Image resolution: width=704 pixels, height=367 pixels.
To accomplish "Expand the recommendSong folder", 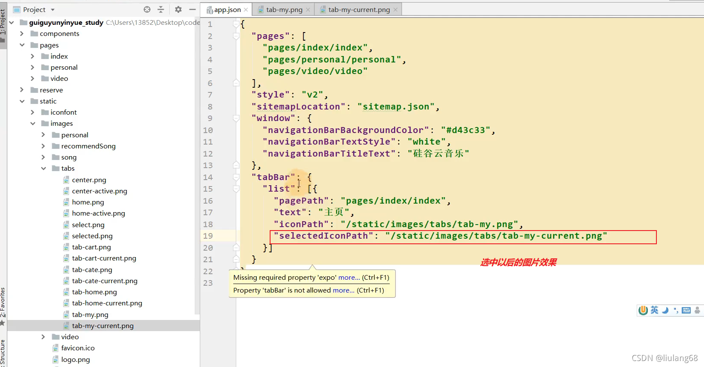I will [x=43, y=146].
